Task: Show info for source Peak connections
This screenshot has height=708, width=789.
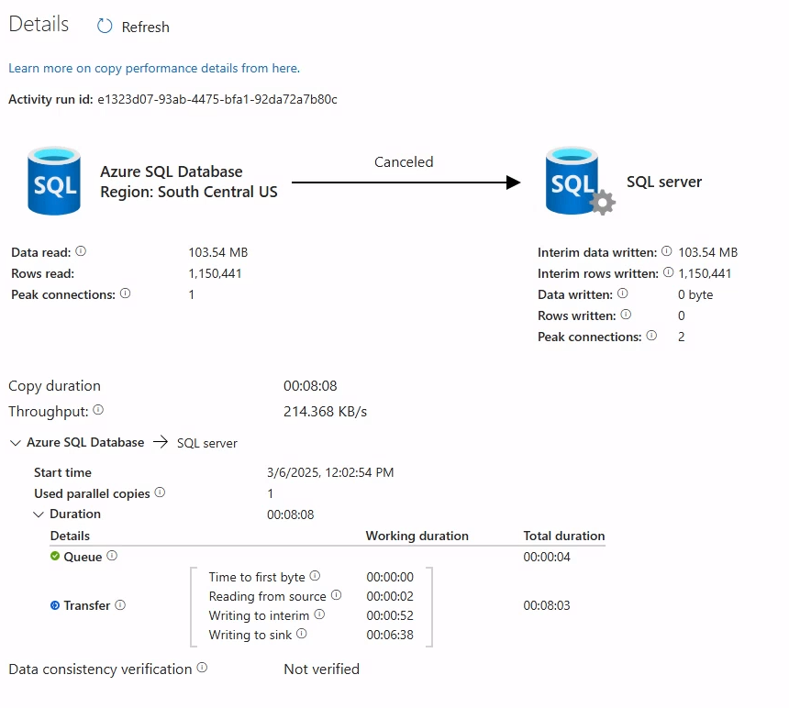Action: click(126, 293)
